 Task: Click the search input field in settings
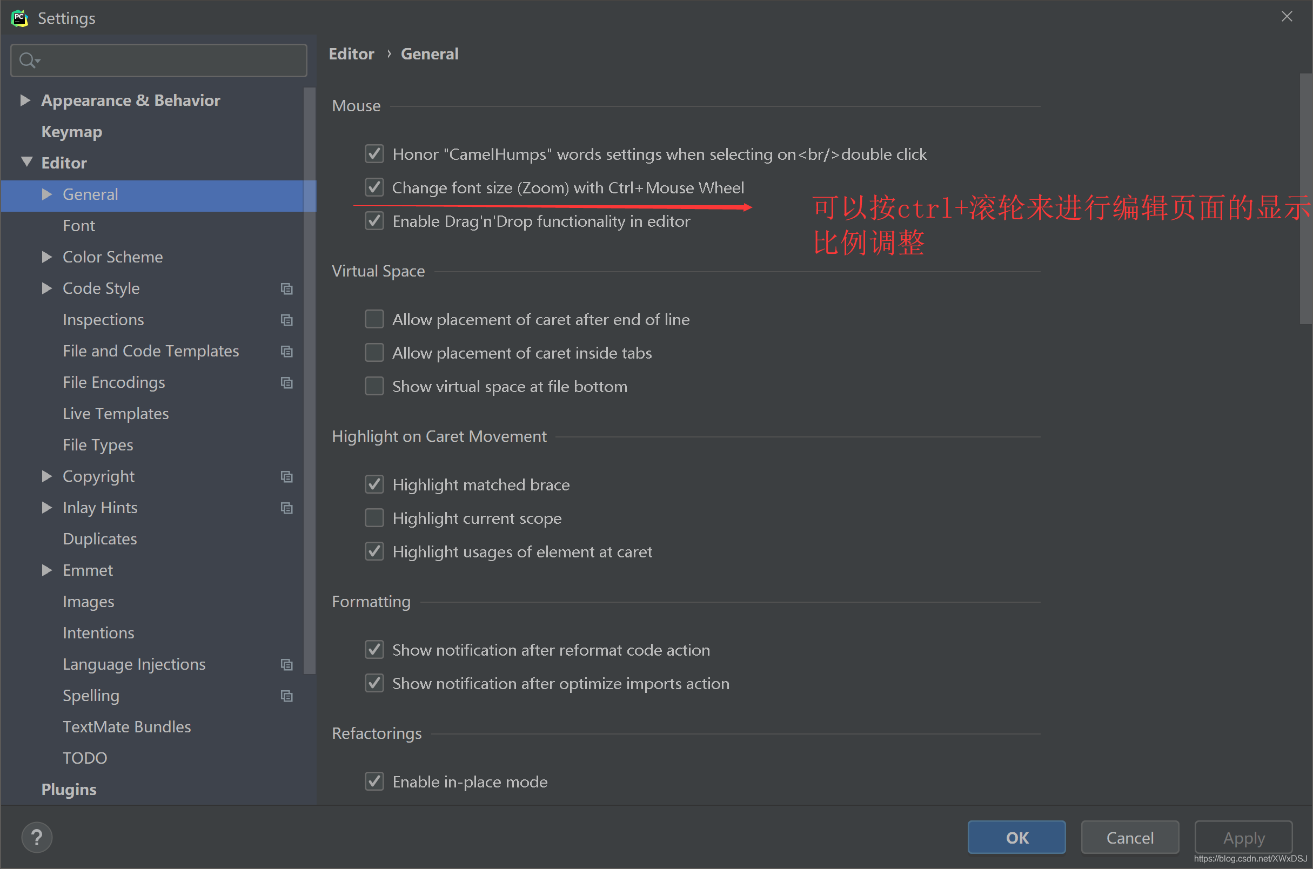click(159, 60)
